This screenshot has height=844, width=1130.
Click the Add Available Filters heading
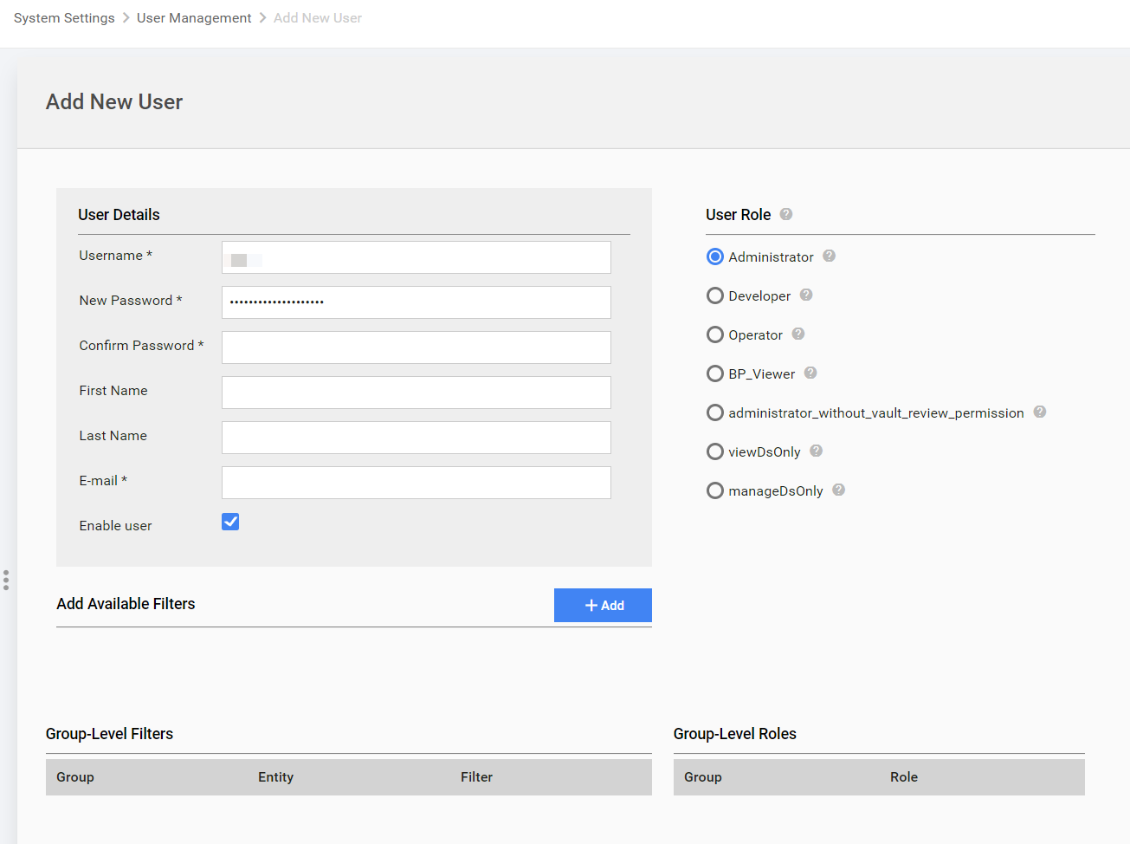tap(126, 604)
